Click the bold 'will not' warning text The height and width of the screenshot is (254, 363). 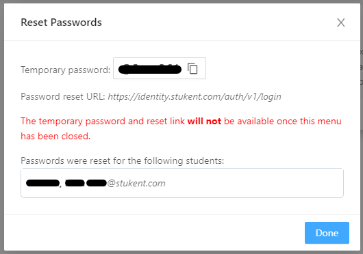pos(204,121)
